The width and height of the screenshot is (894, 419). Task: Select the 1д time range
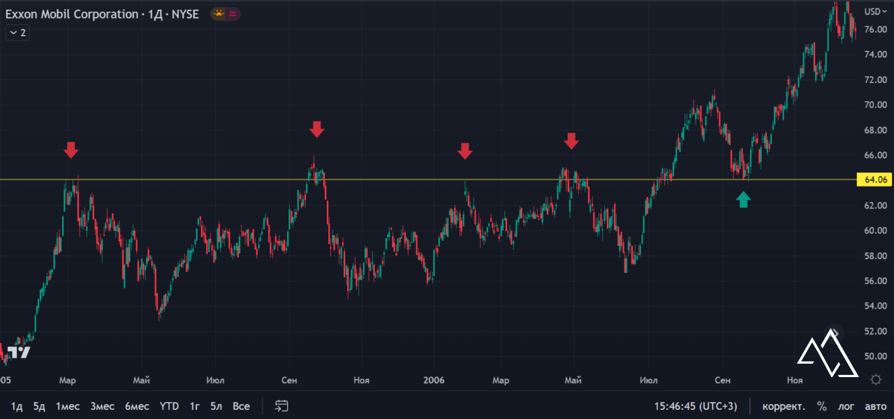coord(17,406)
